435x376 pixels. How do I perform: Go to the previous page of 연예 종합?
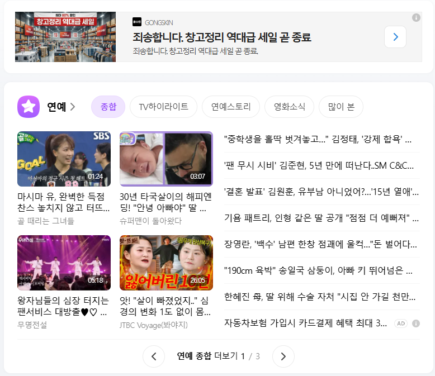click(x=154, y=356)
